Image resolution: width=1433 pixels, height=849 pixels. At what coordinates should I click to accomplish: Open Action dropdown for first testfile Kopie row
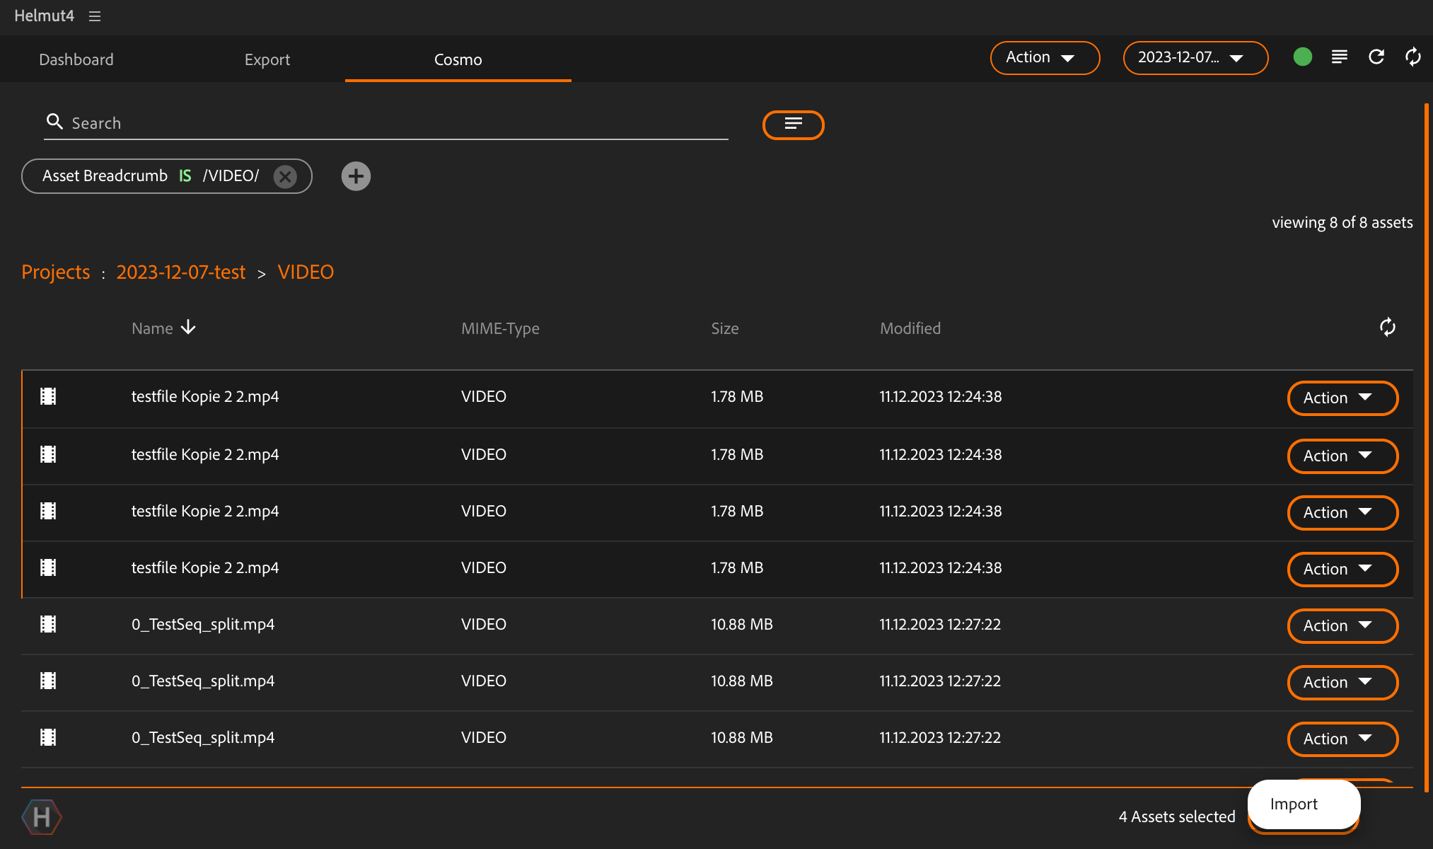(x=1342, y=398)
